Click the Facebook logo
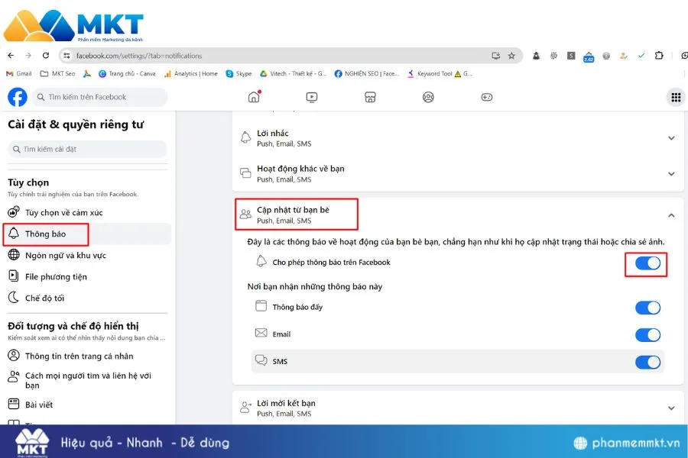This screenshot has width=688, height=458. click(16, 97)
